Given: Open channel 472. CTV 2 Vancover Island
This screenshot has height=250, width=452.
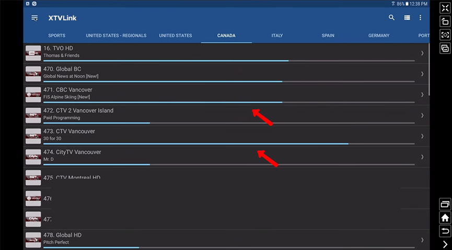Looking at the screenshot, I should pos(78,110).
